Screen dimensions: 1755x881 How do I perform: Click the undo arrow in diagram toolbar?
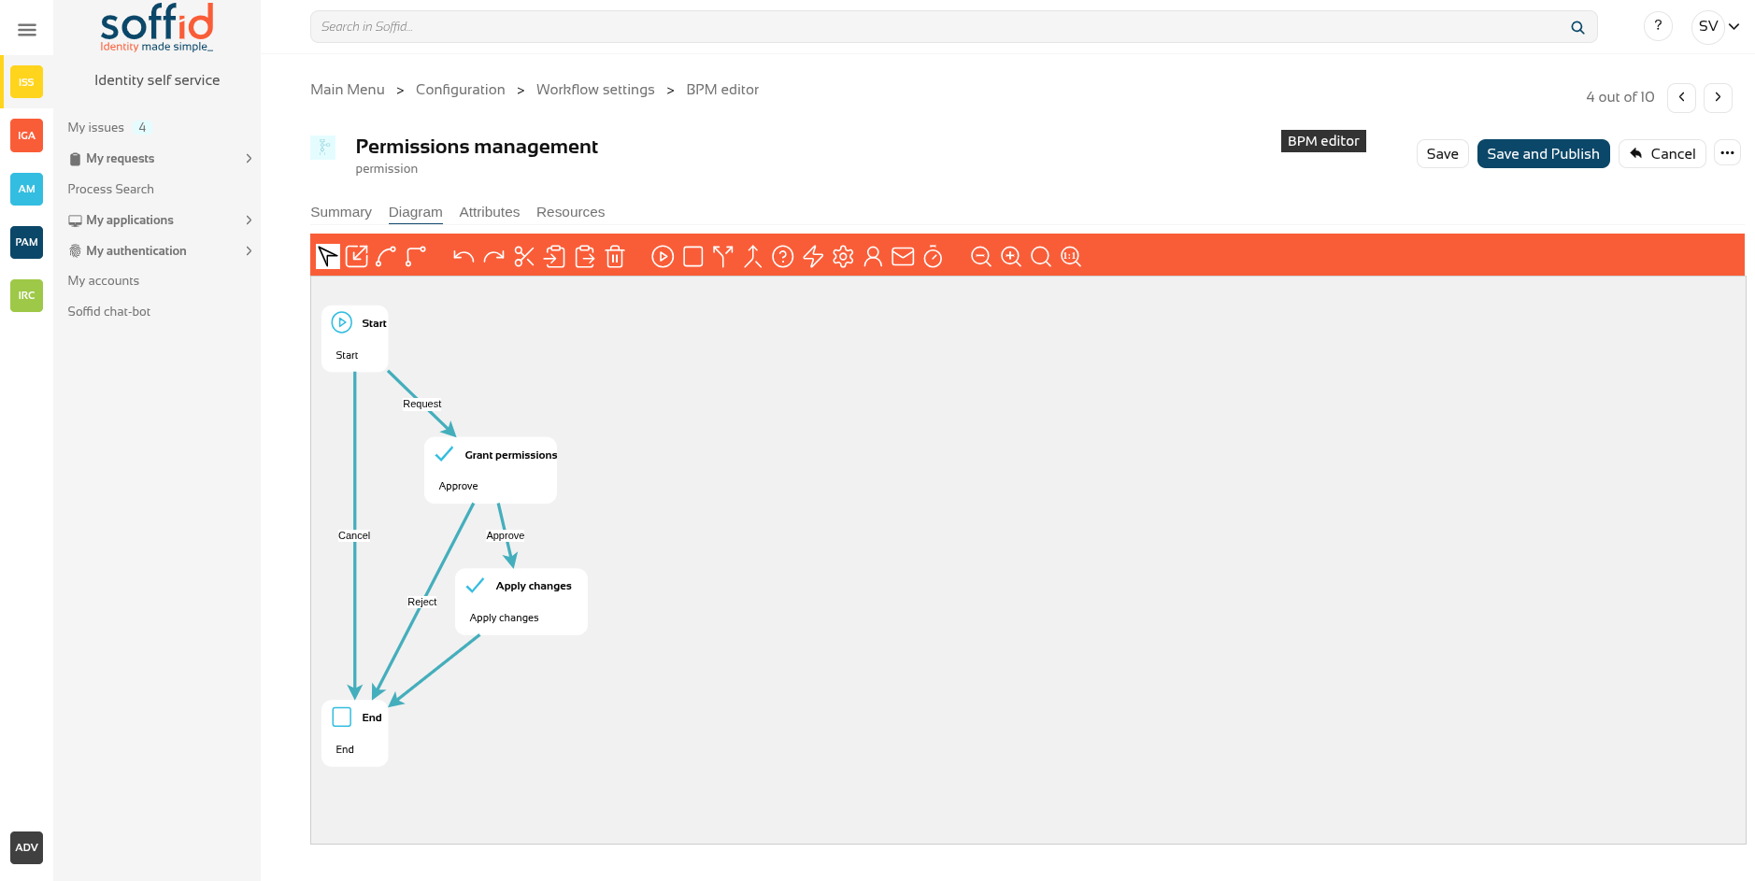tap(463, 257)
